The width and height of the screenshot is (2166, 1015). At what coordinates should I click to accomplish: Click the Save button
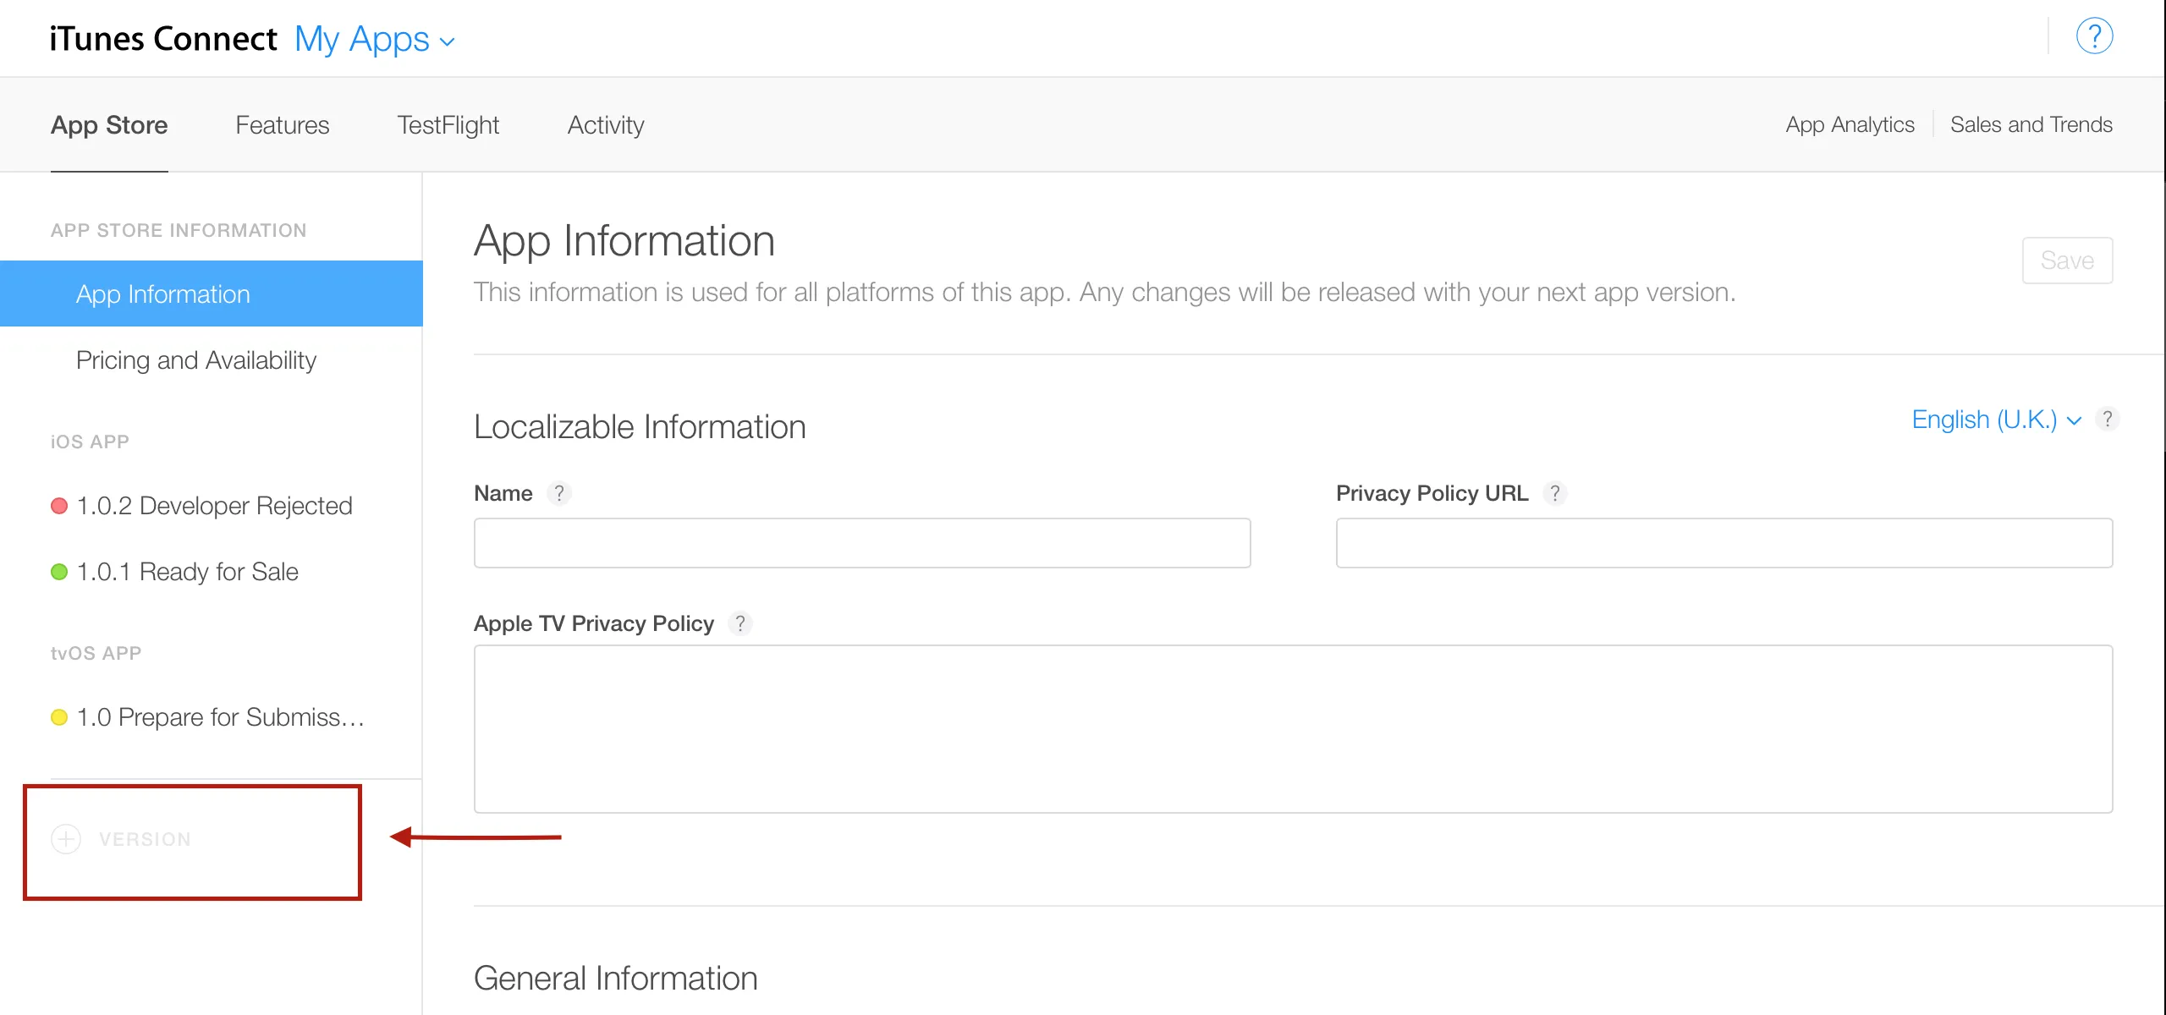(x=2066, y=261)
